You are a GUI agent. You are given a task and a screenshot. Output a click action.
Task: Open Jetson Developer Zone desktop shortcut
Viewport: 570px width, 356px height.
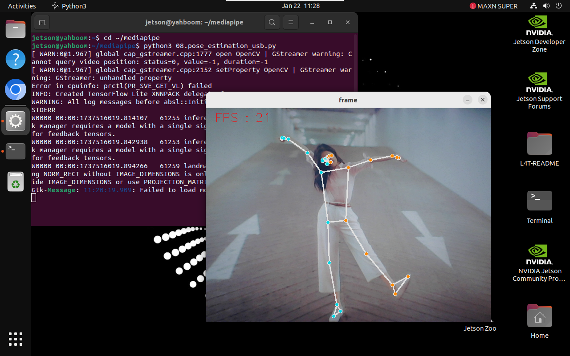539,34
